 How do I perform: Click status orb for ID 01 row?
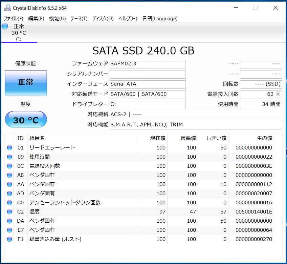click(9, 148)
